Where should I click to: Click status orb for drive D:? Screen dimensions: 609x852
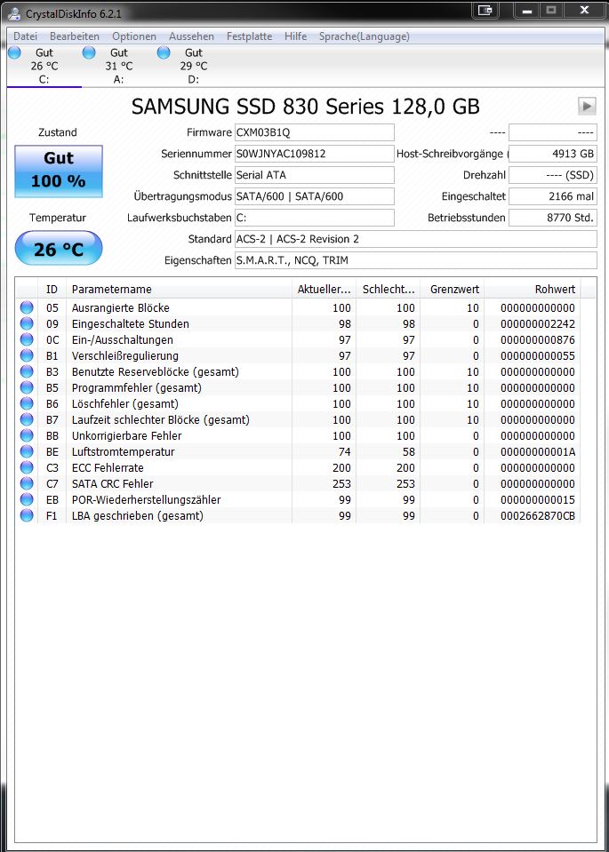pyautogui.click(x=163, y=52)
